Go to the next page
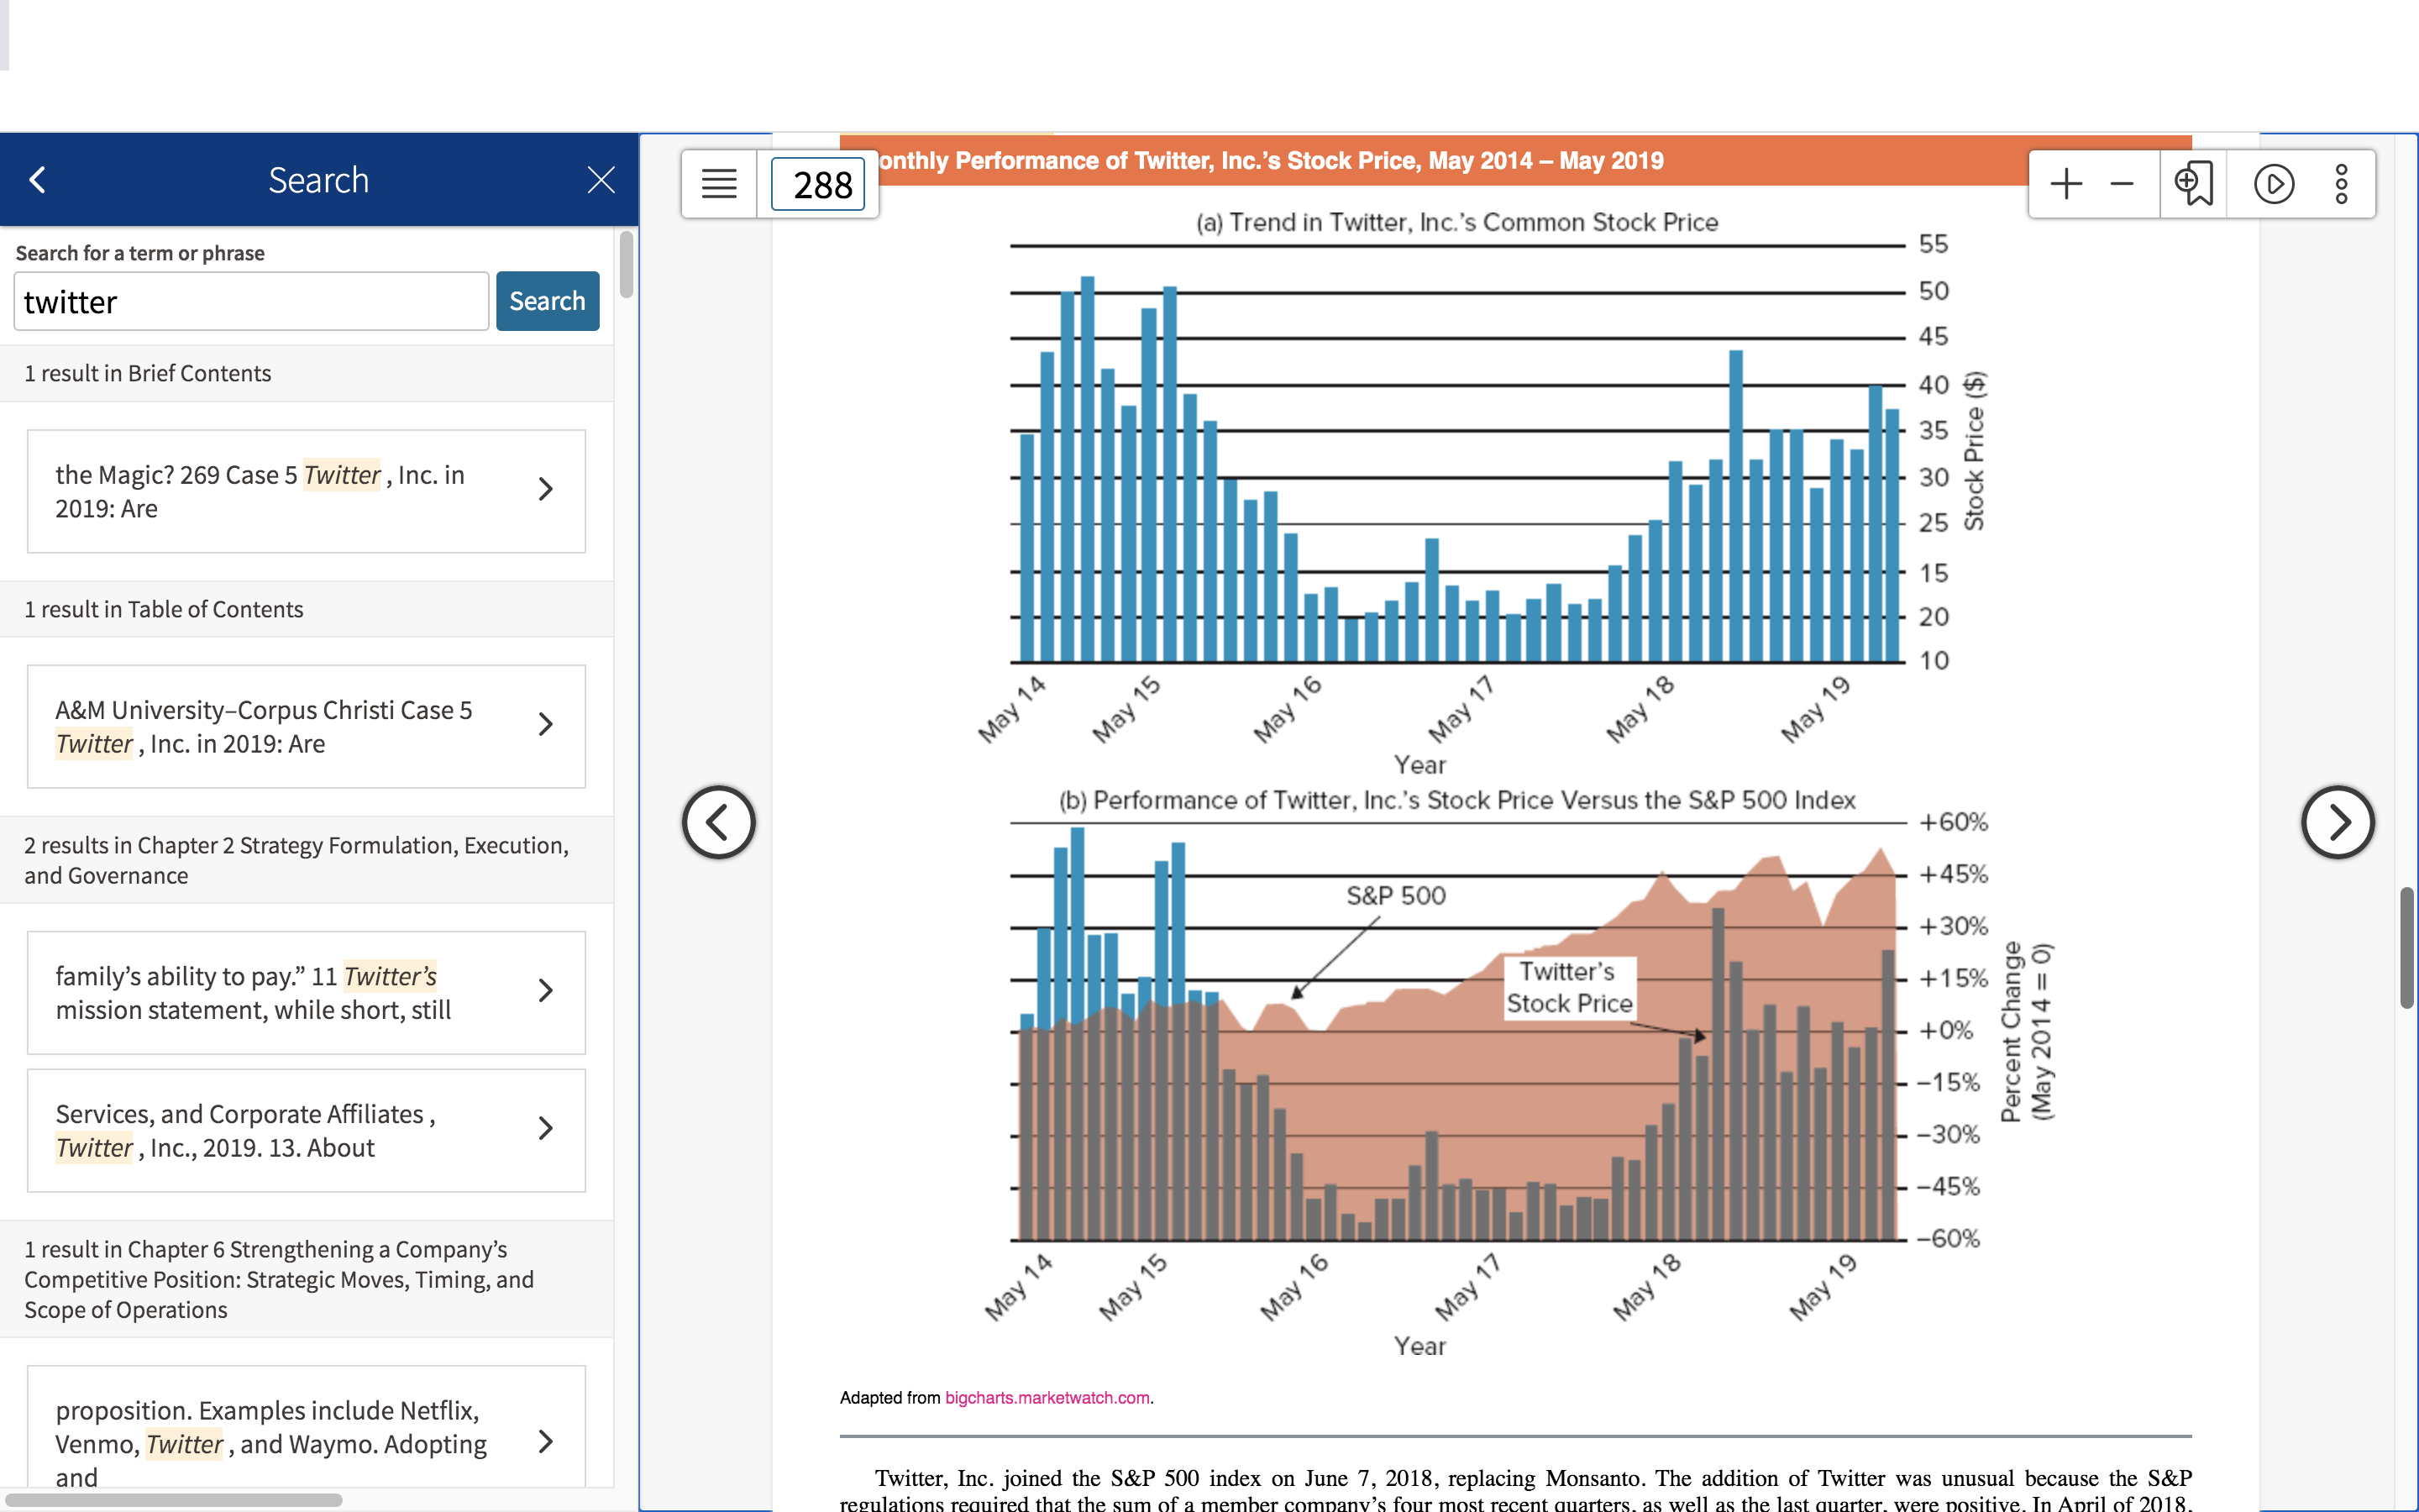 (2337, 822)
